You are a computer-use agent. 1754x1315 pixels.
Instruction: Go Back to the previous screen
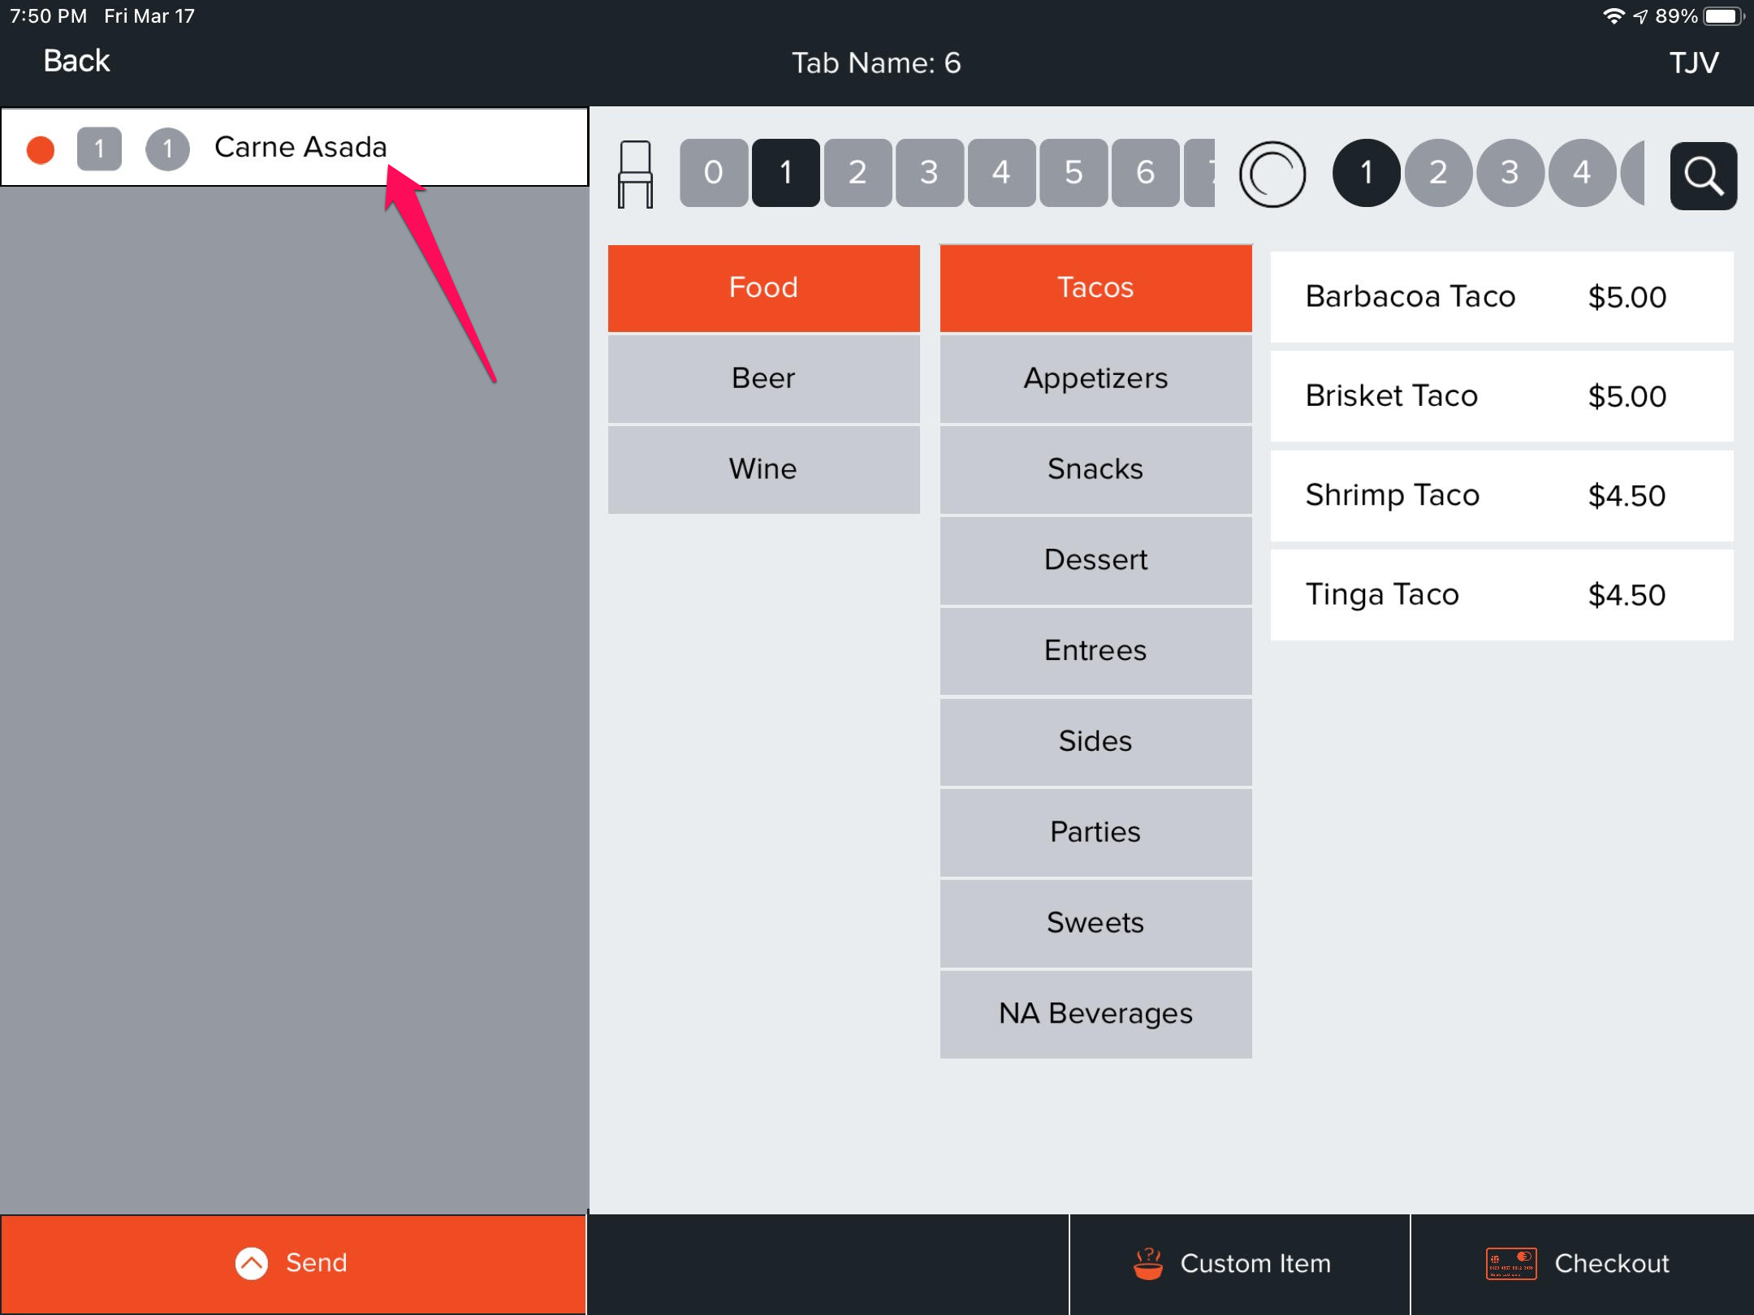point(76,62)
